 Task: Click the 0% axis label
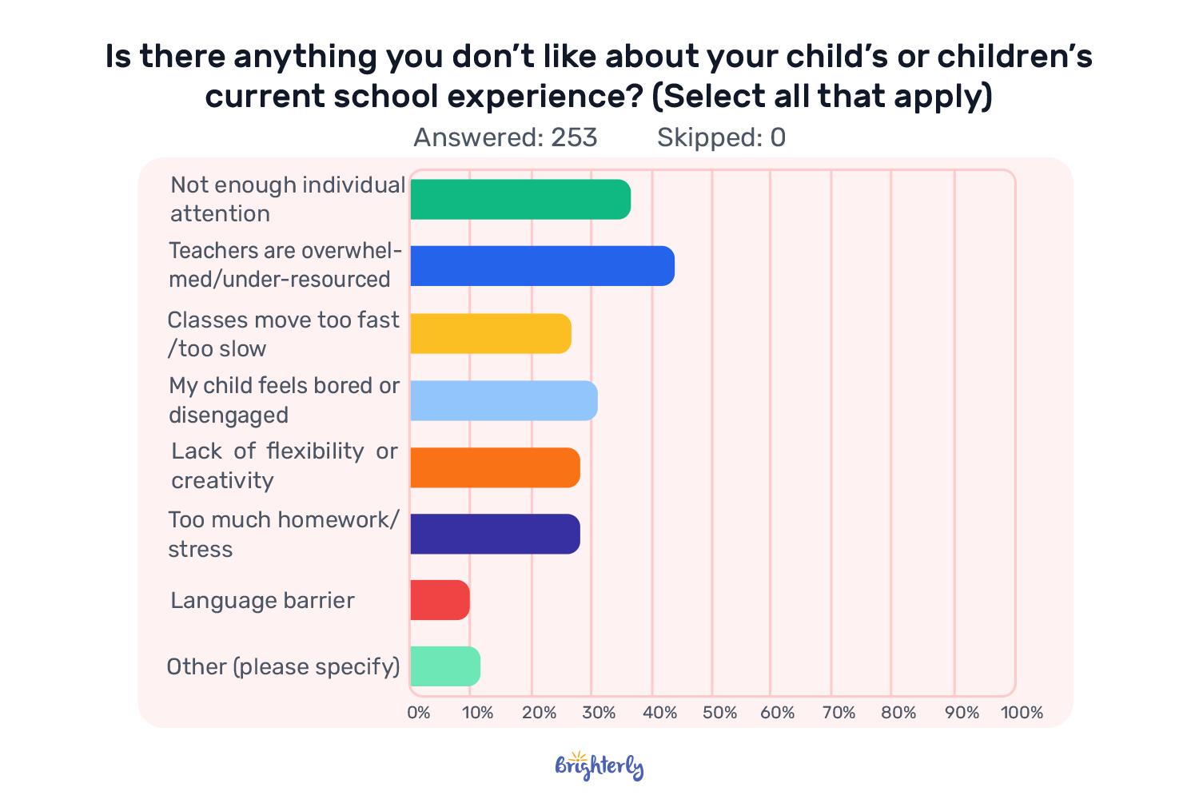(x=419, y=713)
